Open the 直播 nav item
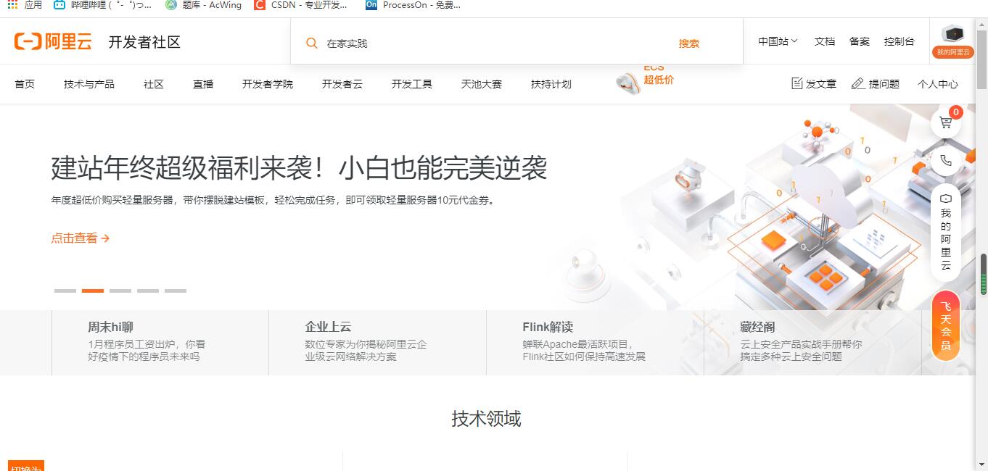Screen dimensions: 988x471 [203, 84]
